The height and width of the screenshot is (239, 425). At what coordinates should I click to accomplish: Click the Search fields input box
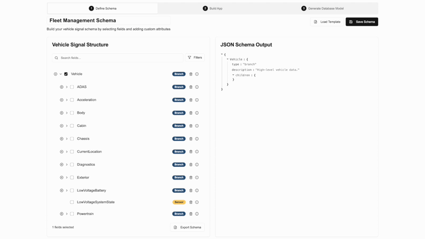click(x=120, y=58)
